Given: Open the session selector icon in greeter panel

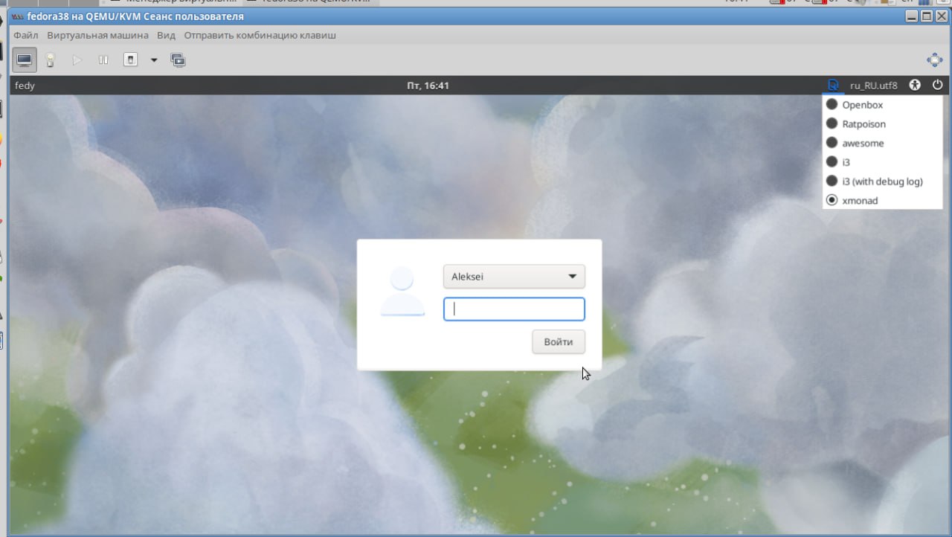Looking at the screenshot, I should pos(834,86).
